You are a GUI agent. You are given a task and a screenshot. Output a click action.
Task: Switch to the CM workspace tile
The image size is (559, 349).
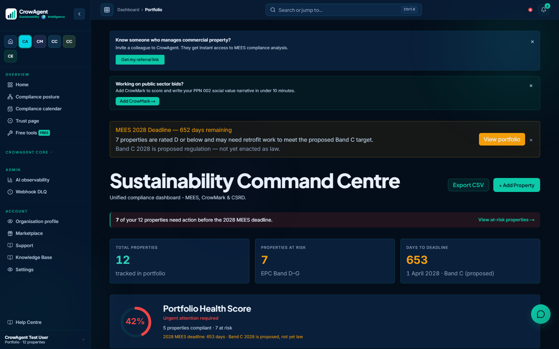40,42
